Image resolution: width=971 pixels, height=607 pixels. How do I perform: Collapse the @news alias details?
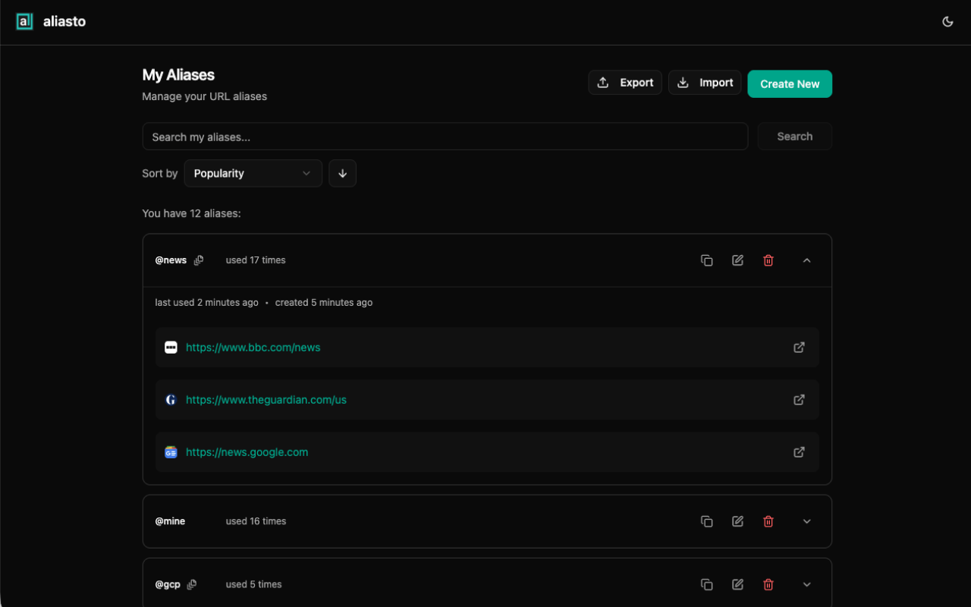tap(806, 260)
